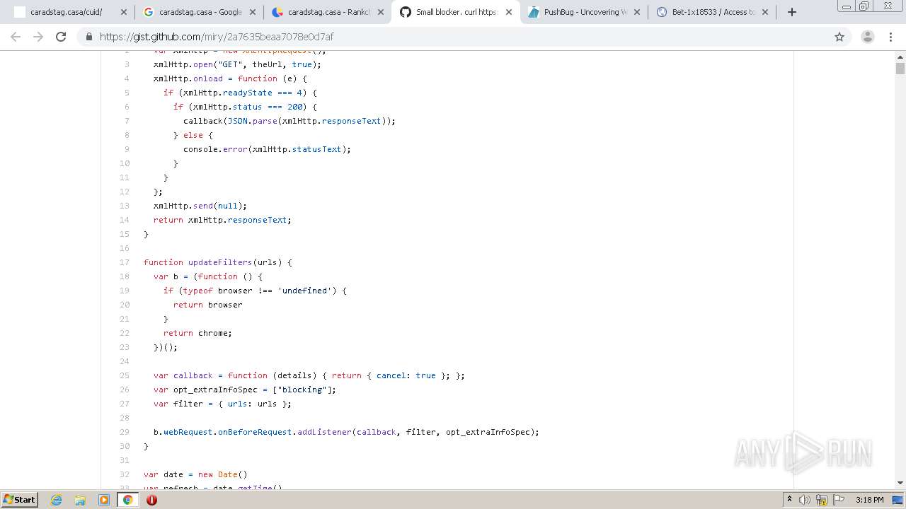Open the Windows Start menu
Image resolution: width=906 pixels, height=509 pixels.
click(x=20, y=500)
